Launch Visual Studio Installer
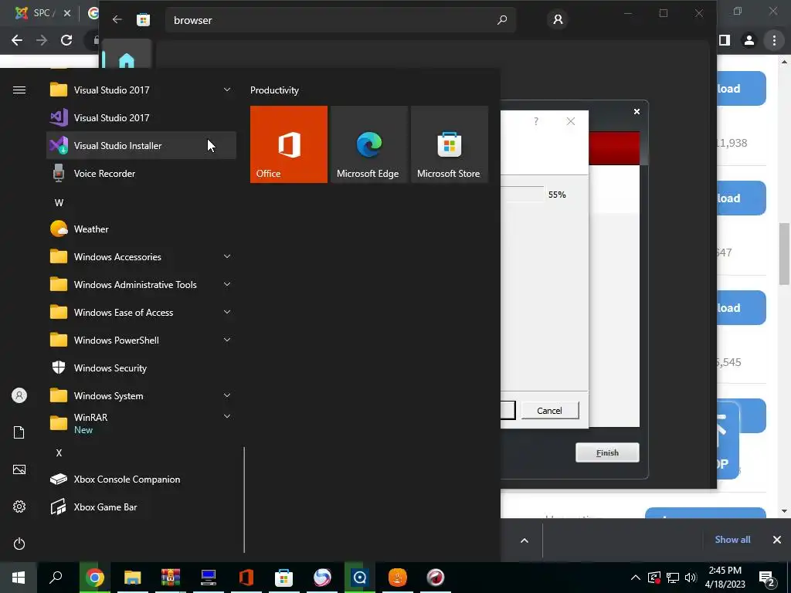Viewport: 791px width, 593px height. point(141,145)
